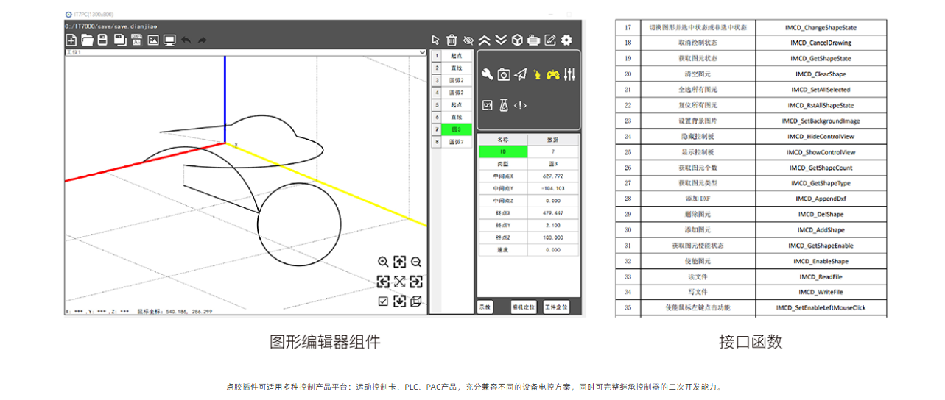945x400 pixels.
Task: Click the yellow gamepad control icon
Action: (552, 74)
